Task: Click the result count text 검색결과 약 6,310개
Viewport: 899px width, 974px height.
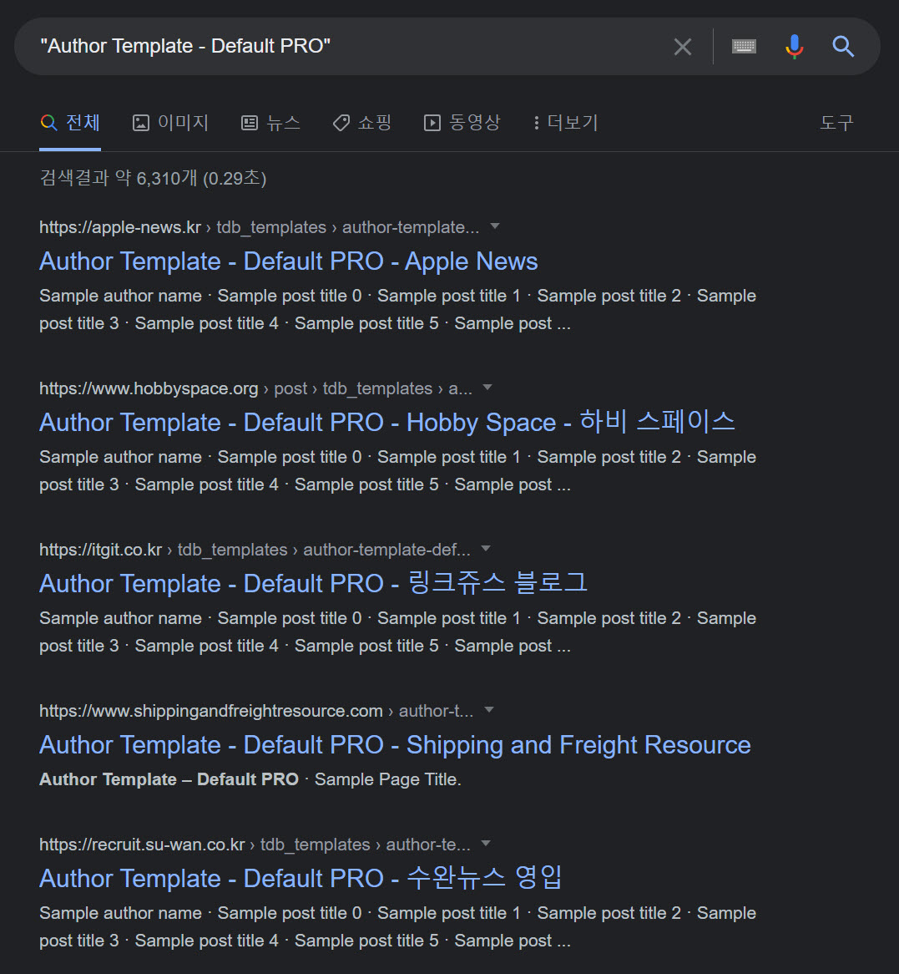Action: click(119, 179)
